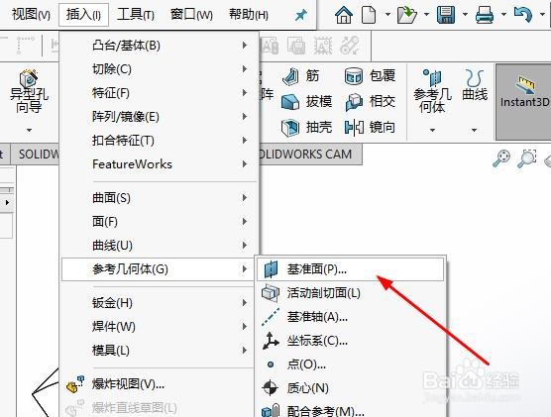Select 面(F) menu entry
The image size is (551, 417).
tap(160, 222)
